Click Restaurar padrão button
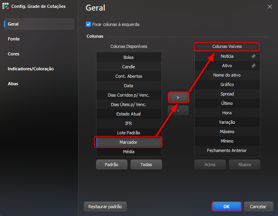Viewport: 278px width, 216px height. click(105, 207)
